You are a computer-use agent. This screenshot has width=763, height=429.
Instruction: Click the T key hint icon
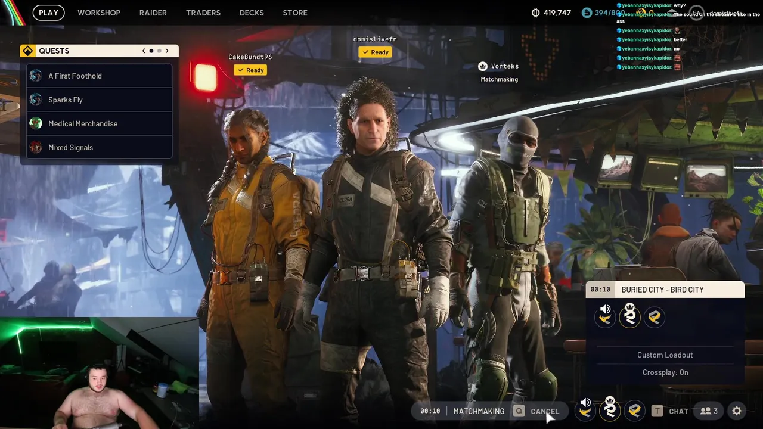pyautogui.click(x=657, y=411)
